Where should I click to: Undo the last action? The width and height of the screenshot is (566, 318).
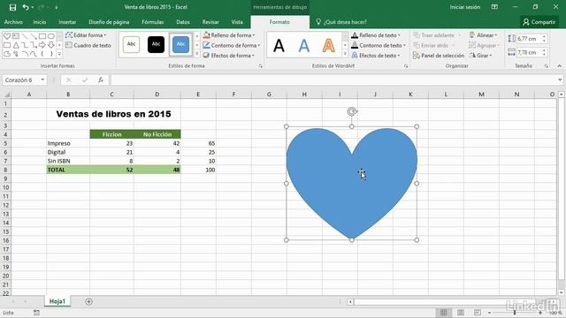click(x=26, y=7)
